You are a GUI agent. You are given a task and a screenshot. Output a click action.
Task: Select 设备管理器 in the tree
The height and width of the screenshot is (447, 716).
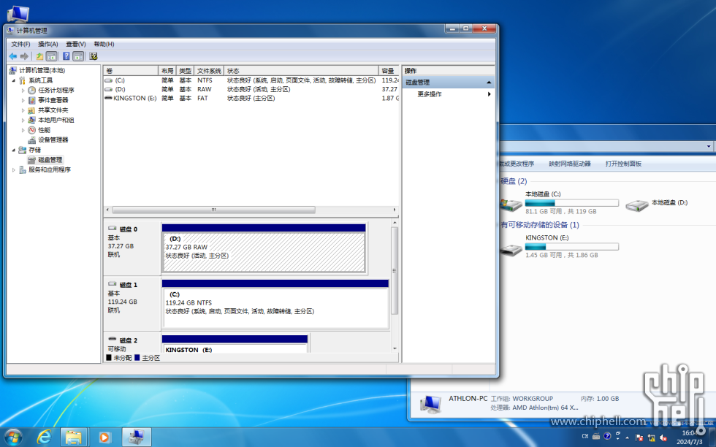click(53, 140)
